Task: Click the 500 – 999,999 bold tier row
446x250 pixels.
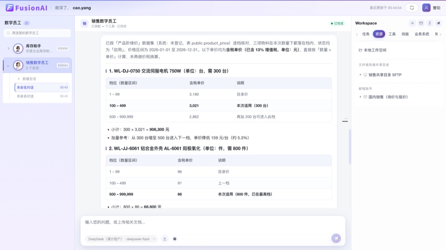Action: 219,194
